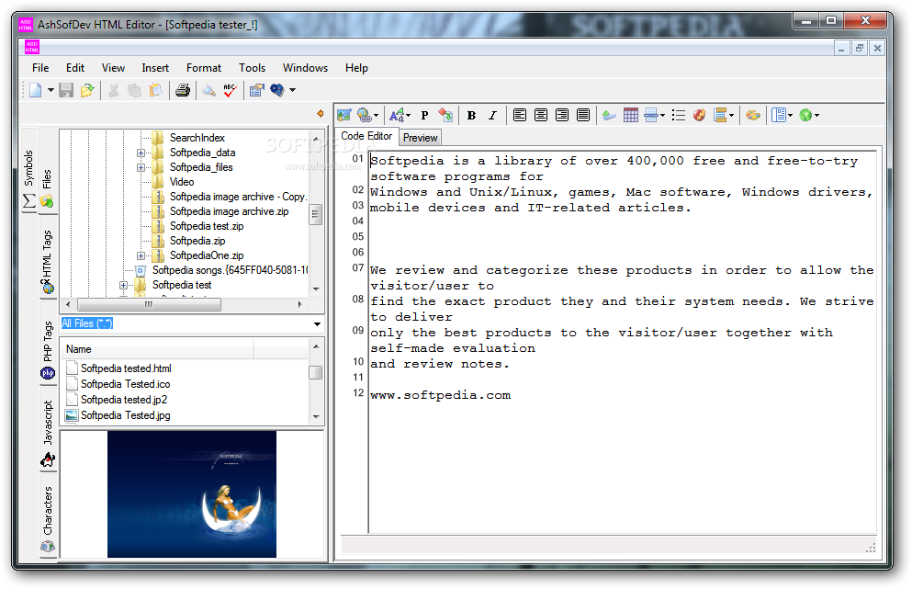
Task: Expand the Softpedia_files folder
Action: coord(141,167)
